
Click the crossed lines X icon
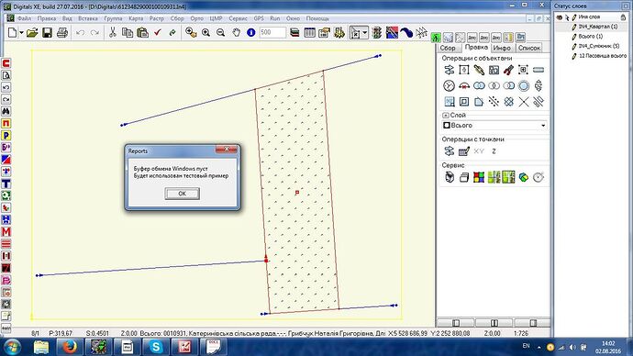pos(524,102)
